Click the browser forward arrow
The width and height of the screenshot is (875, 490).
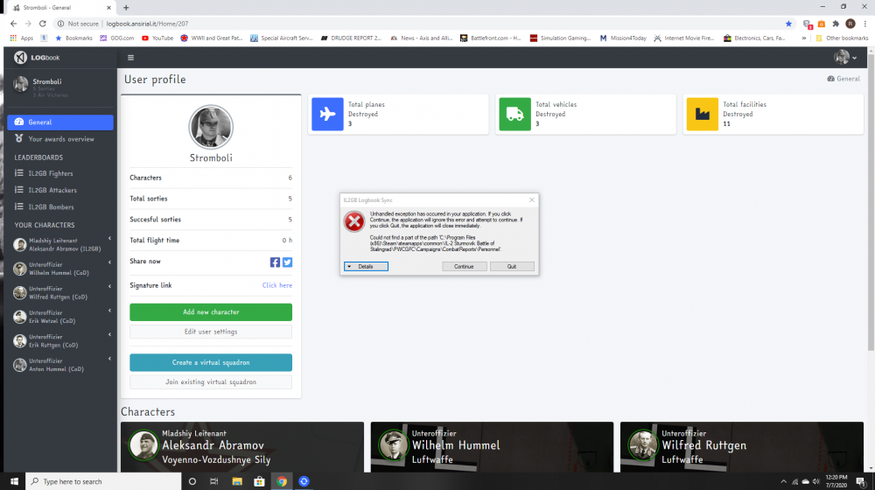point(28,24)
